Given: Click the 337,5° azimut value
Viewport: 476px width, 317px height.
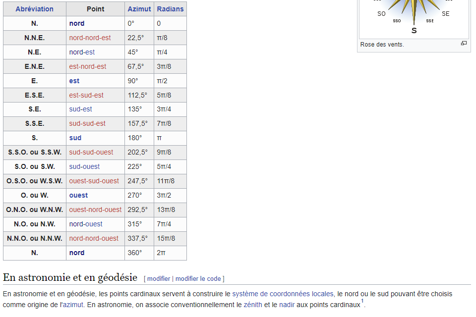Looking at the screenshot, I should (137, 238).
